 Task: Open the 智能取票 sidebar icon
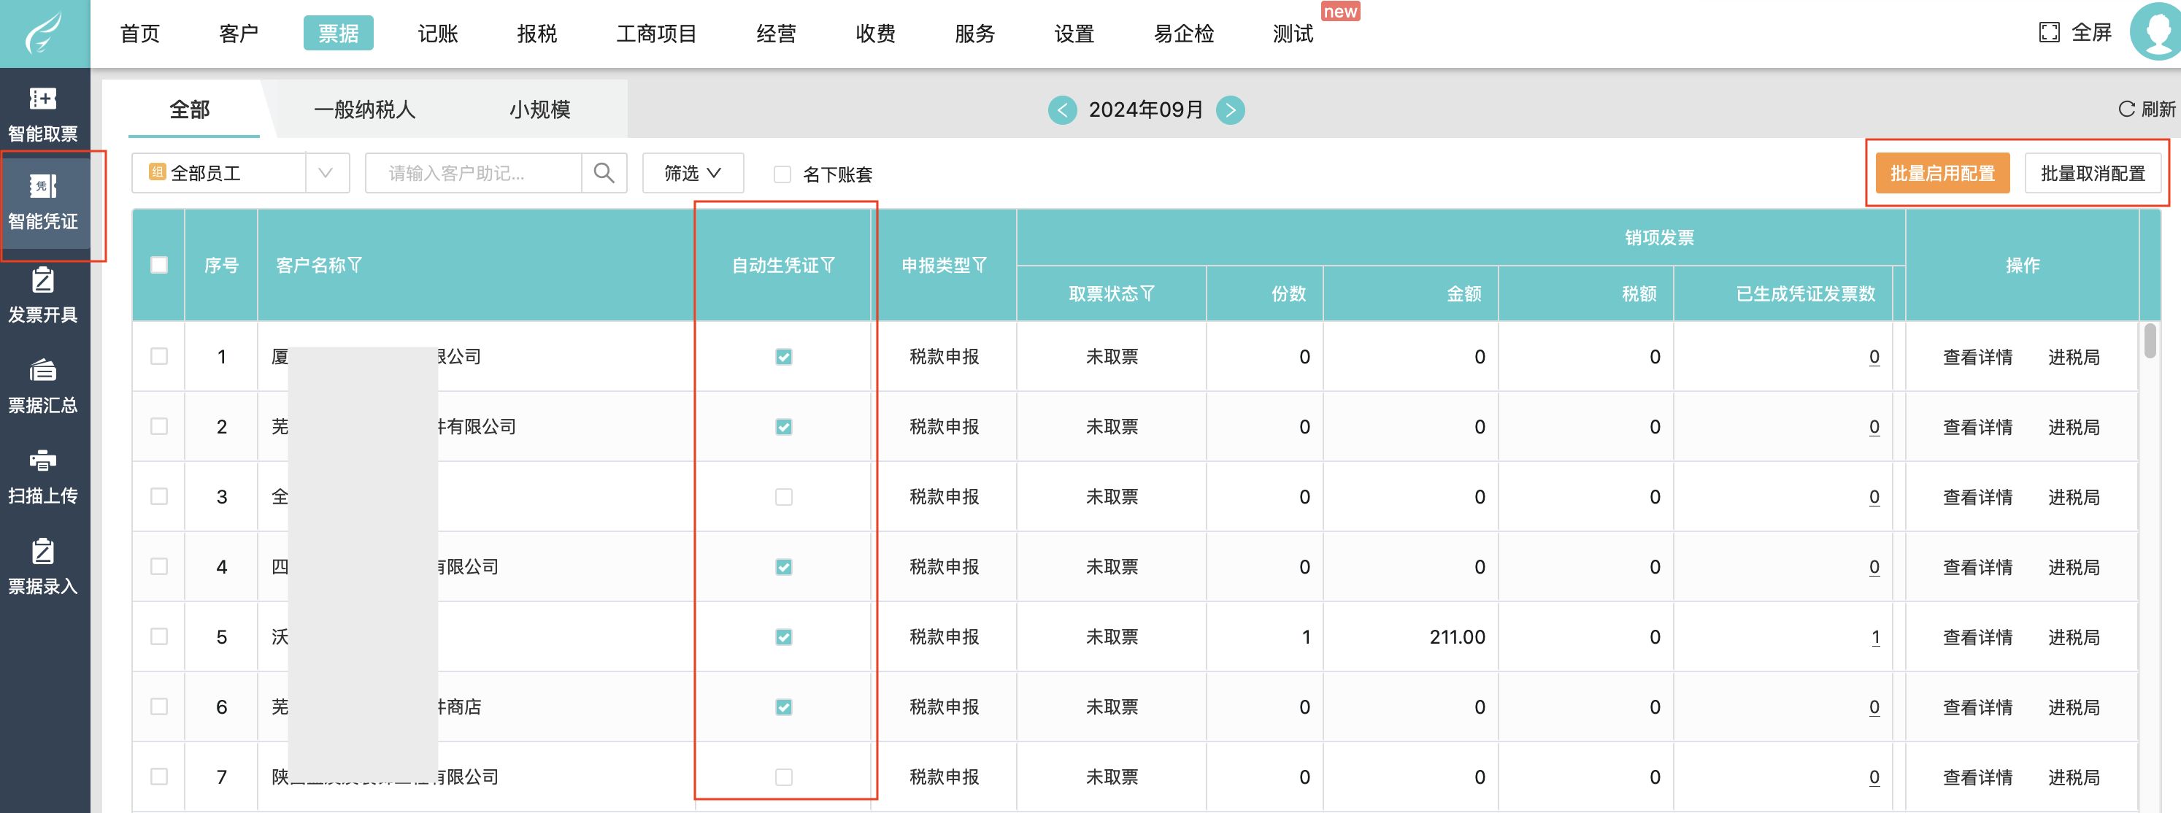pyautogui.click(x=42, y=99)
